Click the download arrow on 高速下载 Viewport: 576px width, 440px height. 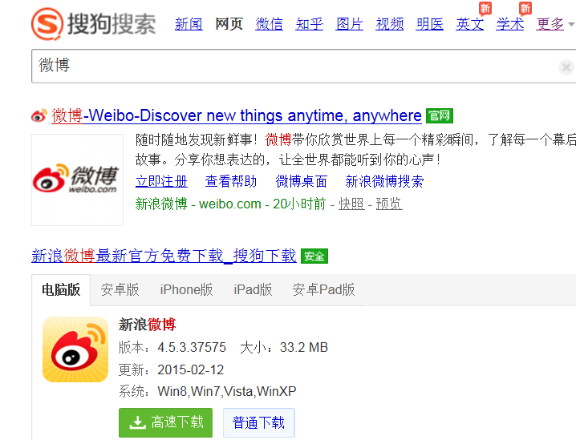click(x=137, y=422)
